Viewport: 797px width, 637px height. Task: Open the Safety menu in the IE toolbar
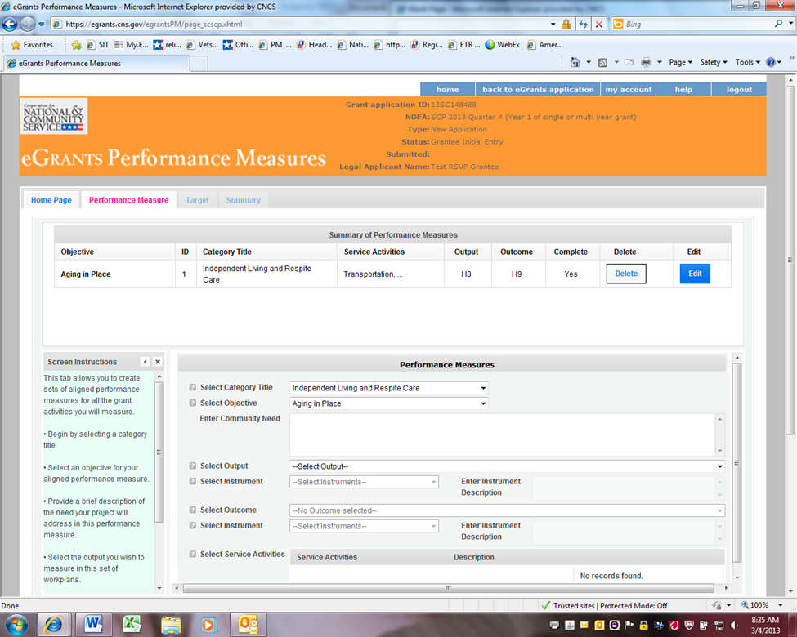click(714, 63)
